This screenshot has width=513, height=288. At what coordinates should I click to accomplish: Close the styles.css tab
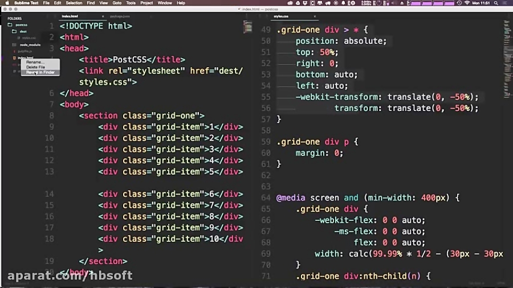pos(315,17)
